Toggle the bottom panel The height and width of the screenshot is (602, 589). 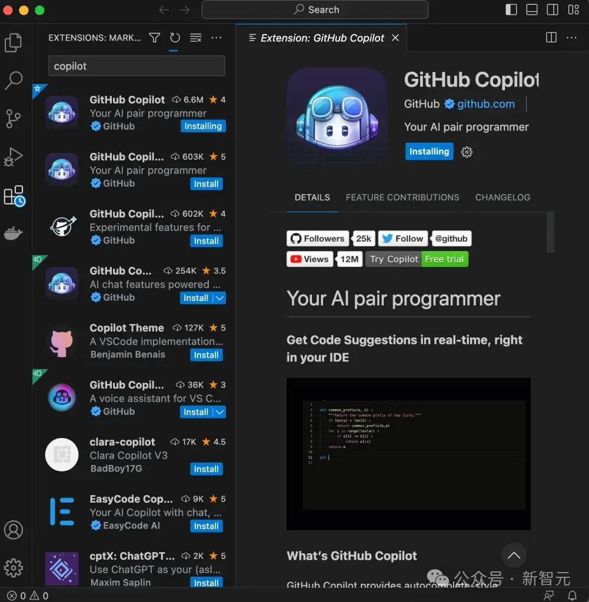[532, 9]
